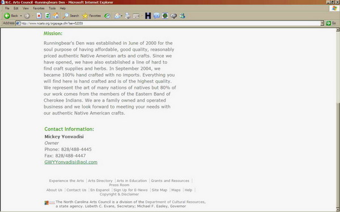
Task: Stop loading with the red X icon
Action: (x=39, y=16)
